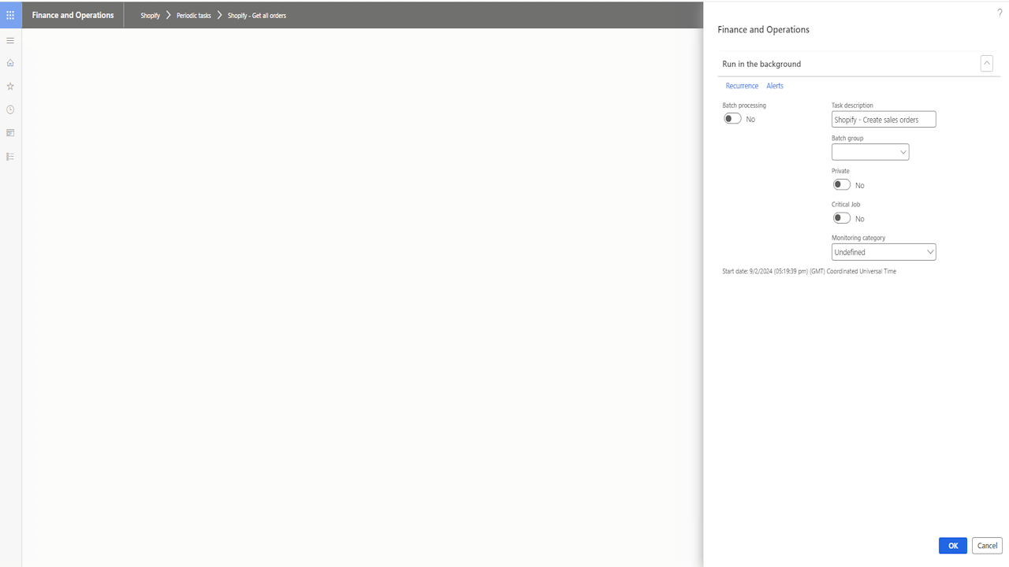
Task: Toggle the Private switch
Action: tap(842, 185)
